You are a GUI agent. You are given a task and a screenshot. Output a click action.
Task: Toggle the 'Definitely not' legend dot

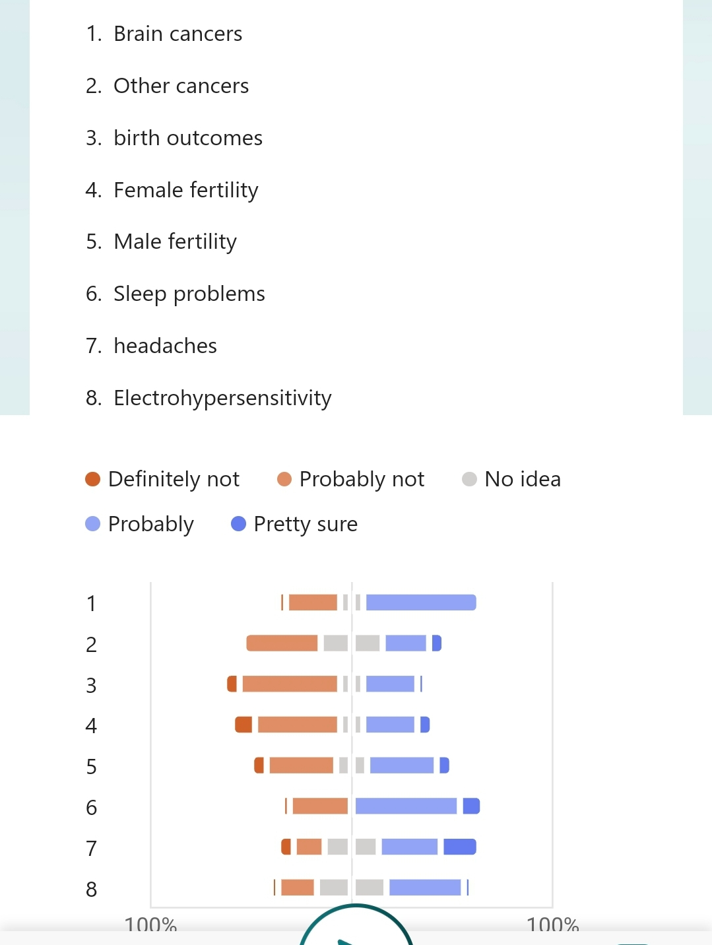tap(92, 479)
